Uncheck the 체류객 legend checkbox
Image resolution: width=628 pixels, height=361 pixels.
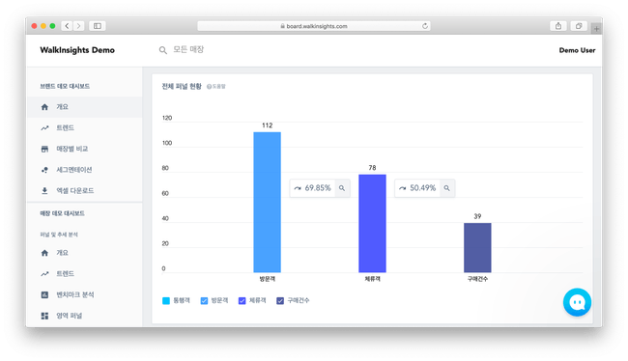point(242,300)
